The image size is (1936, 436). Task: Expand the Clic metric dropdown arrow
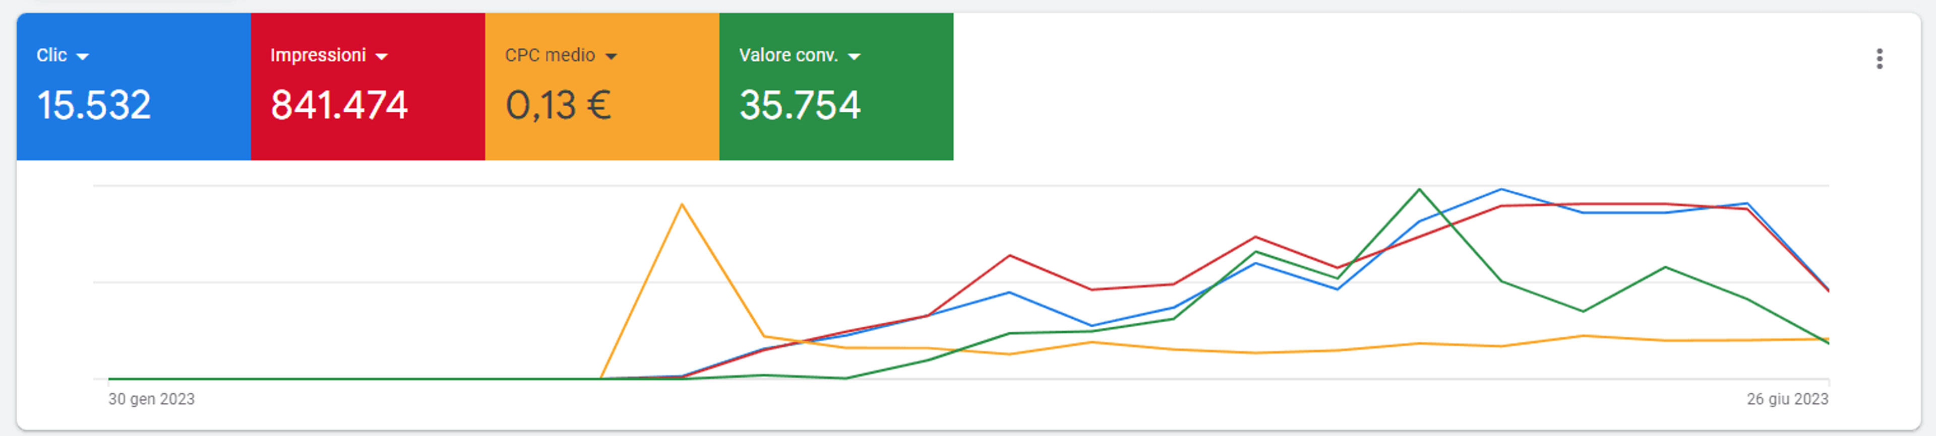[83, 56]
